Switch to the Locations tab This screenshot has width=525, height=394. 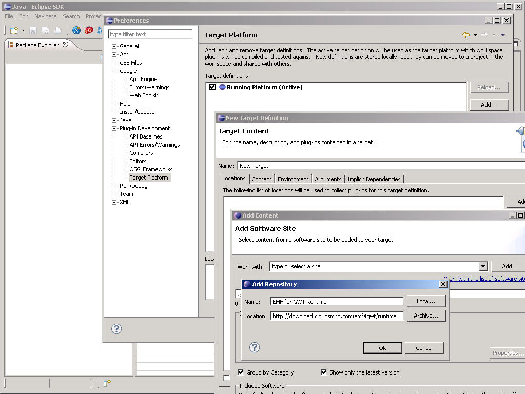tap(234, 178)
